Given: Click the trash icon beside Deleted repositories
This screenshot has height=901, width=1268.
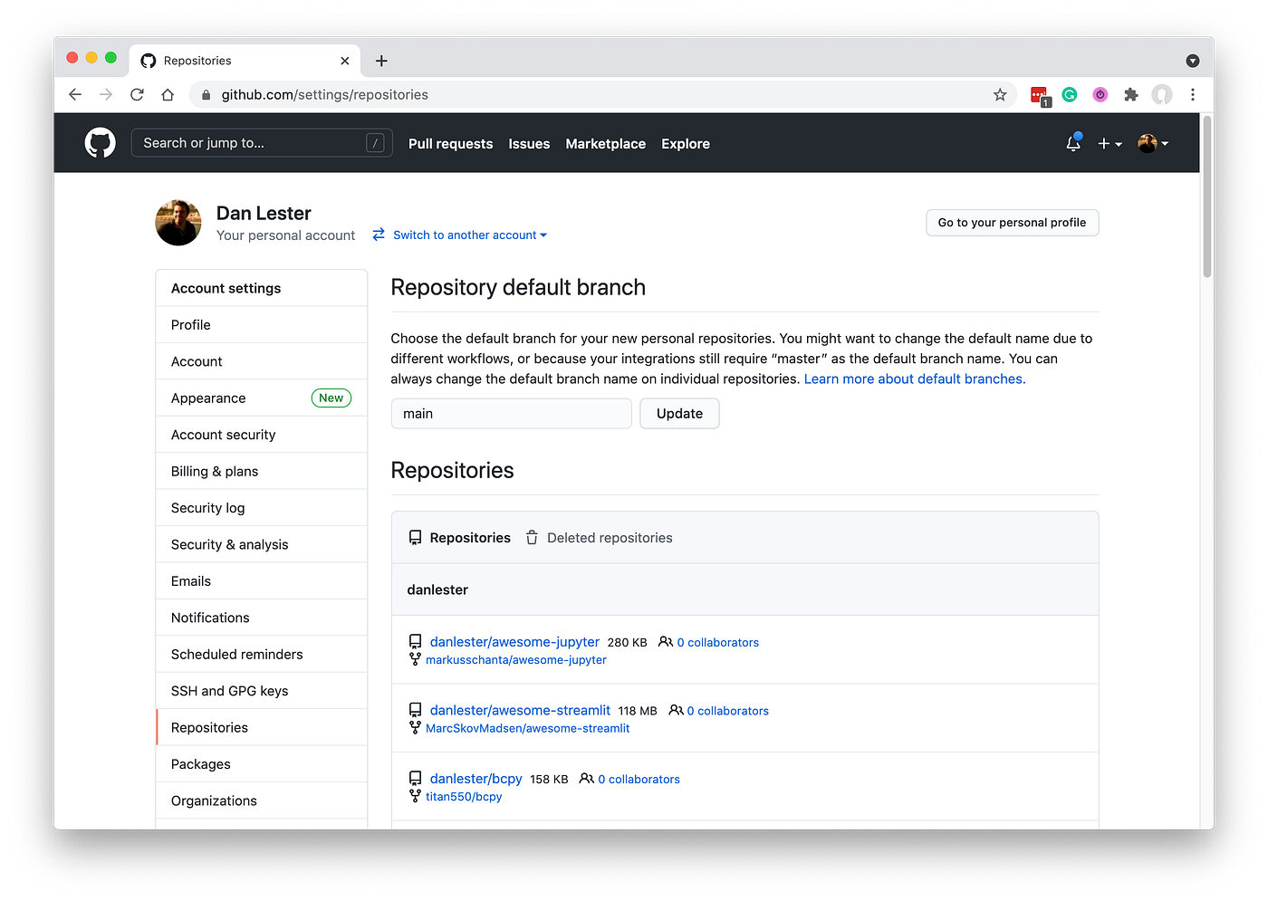Looking at the screenshot, I should (x=532, y=537).
